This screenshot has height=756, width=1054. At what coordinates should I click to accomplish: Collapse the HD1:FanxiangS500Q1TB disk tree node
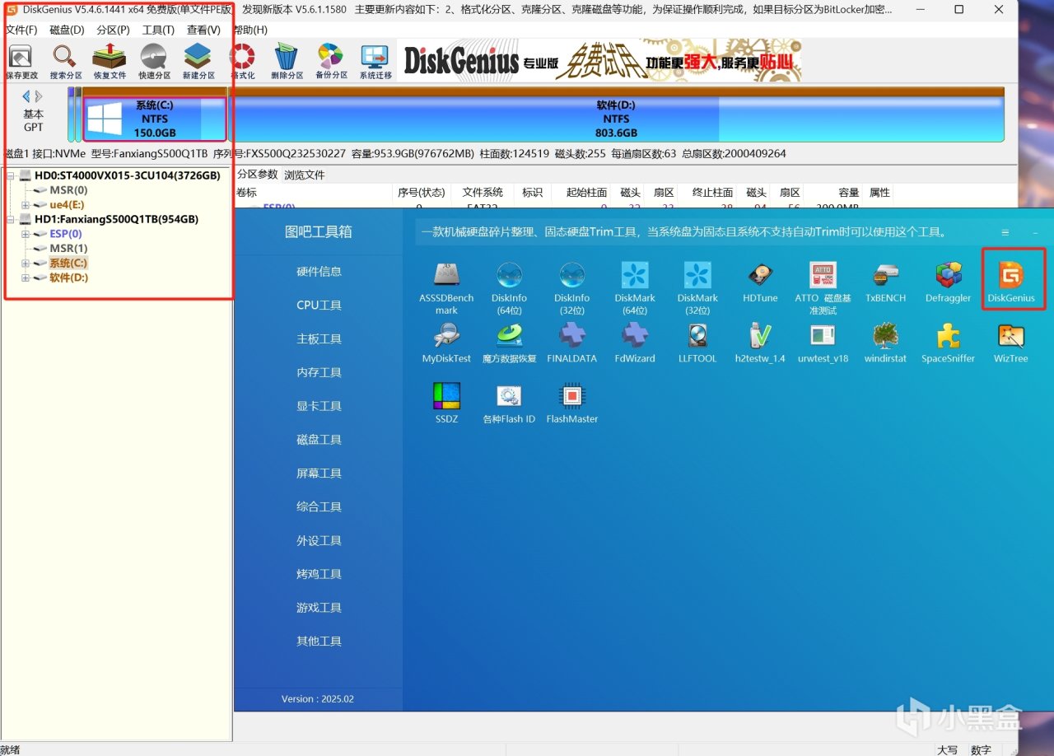11,220
